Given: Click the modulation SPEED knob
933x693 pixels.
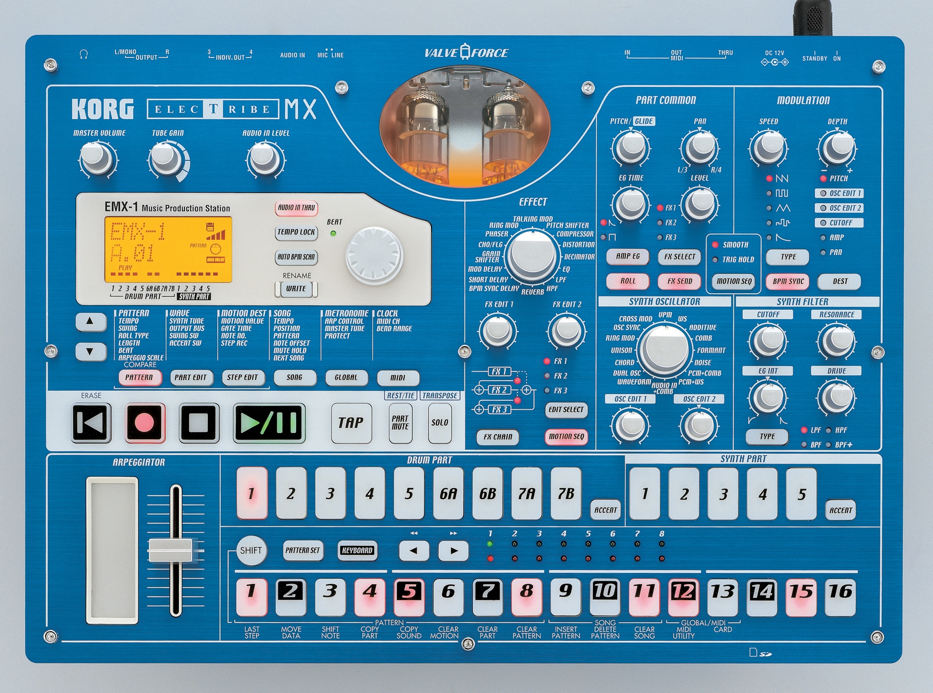Looking at the screenshot, I should pos(768,147).
